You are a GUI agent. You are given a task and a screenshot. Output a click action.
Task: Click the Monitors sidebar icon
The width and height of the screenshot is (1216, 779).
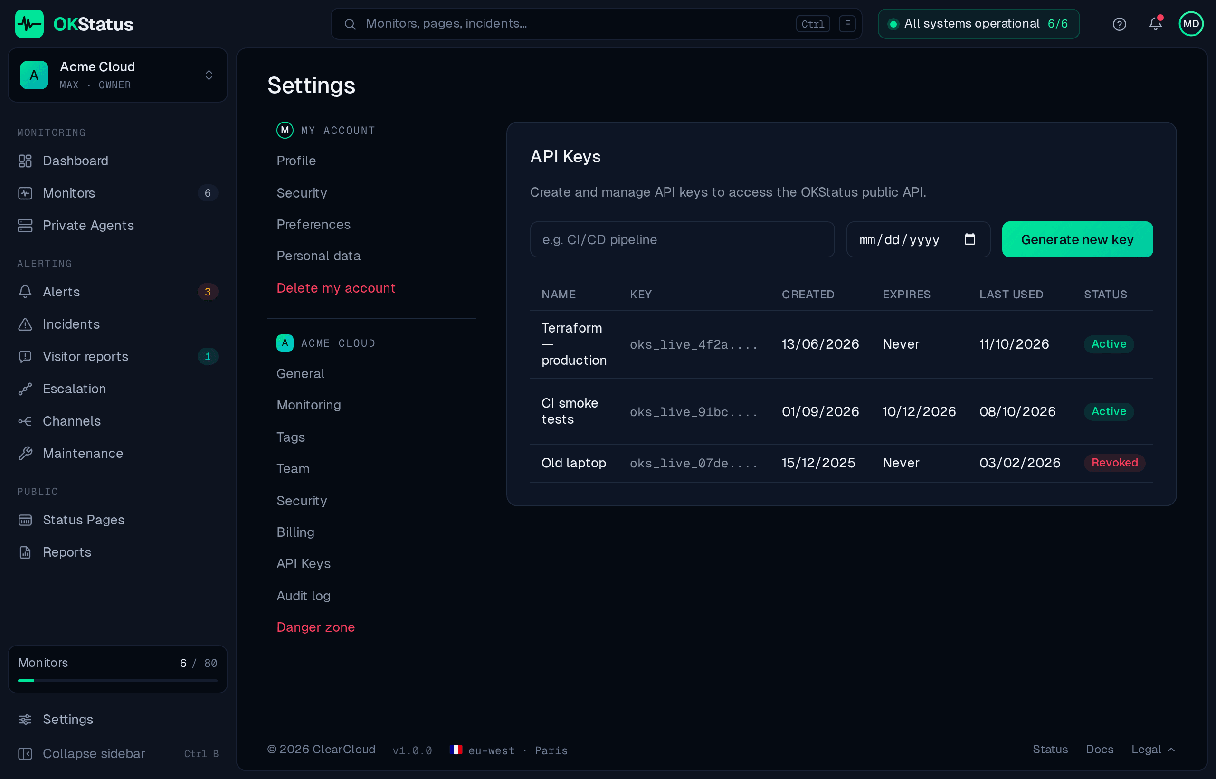pos(25,193)
